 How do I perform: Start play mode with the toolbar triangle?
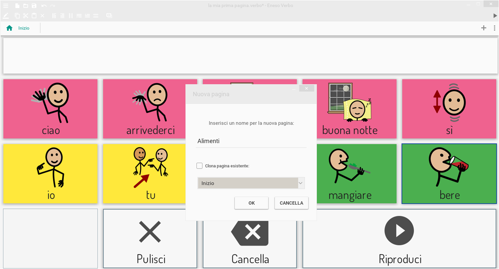coord(495,16)
